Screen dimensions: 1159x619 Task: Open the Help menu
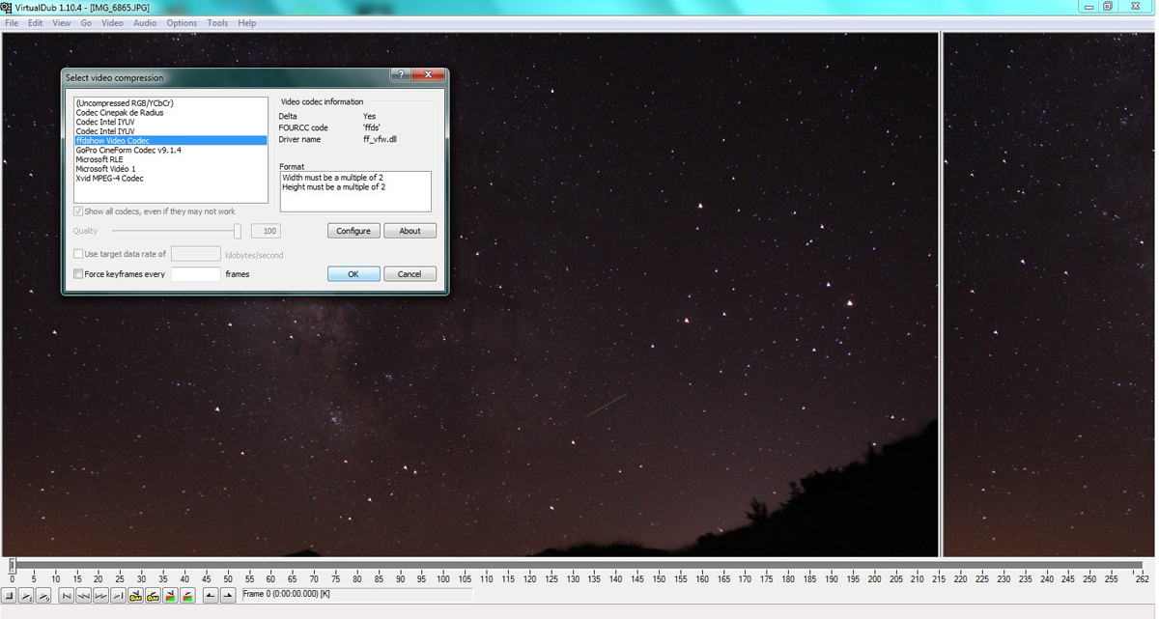point(246,22)
